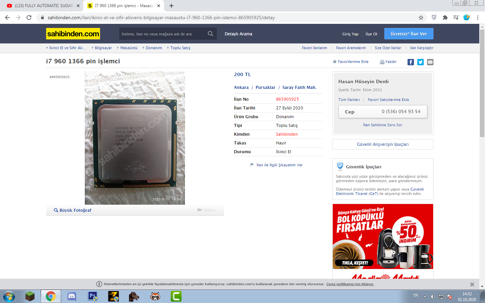
Task: Open cookie policy link
Action: (350, 284)
